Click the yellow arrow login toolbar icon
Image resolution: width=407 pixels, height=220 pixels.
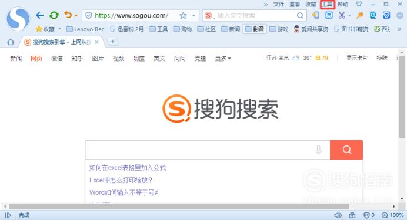[x=316, y=15]
